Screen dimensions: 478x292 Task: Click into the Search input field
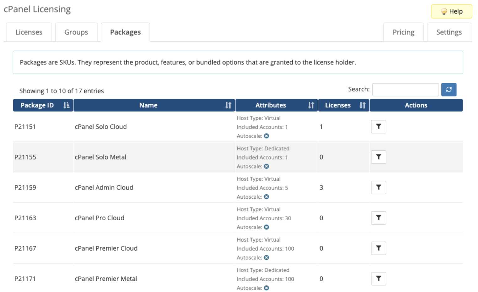pyautogui.click(x=406, y=90)
